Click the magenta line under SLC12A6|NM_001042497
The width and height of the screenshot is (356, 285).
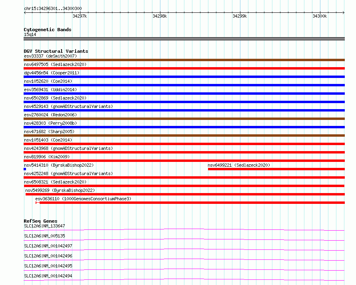coord(184,249)
